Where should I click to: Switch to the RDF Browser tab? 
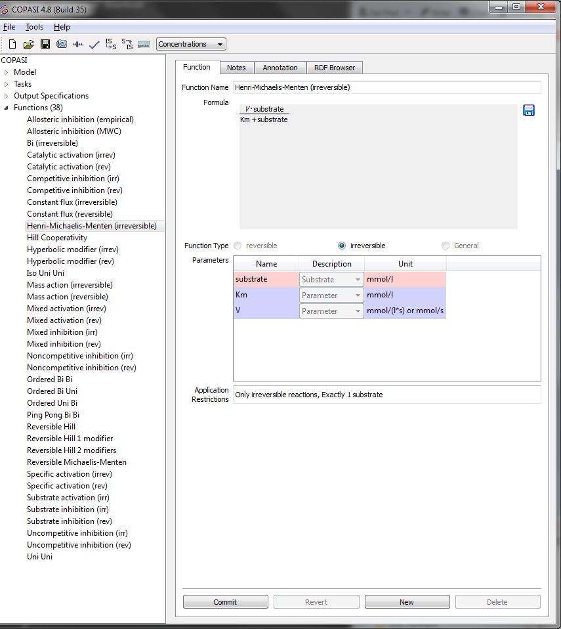click(334, 68)
